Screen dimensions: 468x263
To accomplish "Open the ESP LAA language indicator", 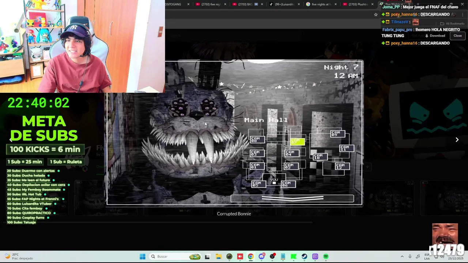I will [427, 256].
